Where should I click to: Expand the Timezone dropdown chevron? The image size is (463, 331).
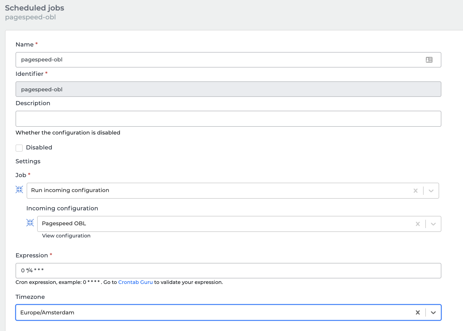[433, 312]
